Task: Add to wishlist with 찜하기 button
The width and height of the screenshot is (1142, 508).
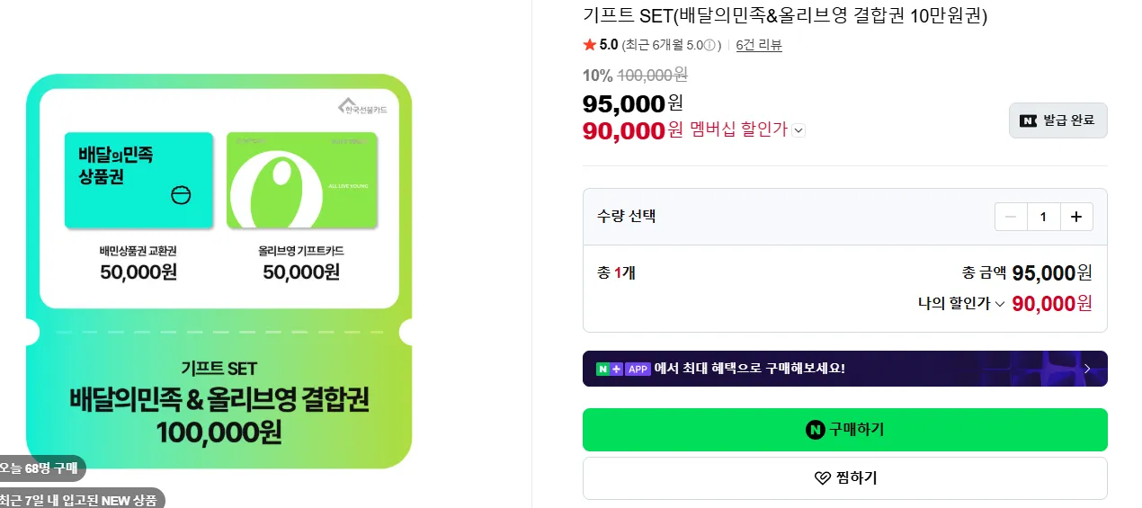Action: 844,478
